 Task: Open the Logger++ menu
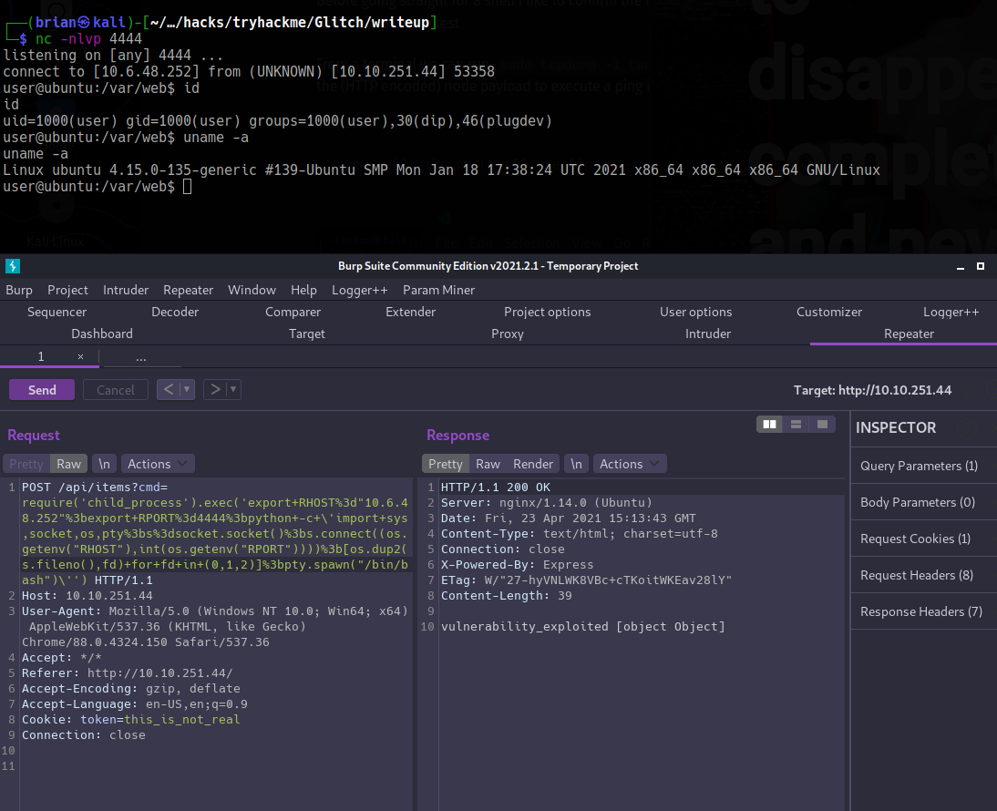(359, 290)
